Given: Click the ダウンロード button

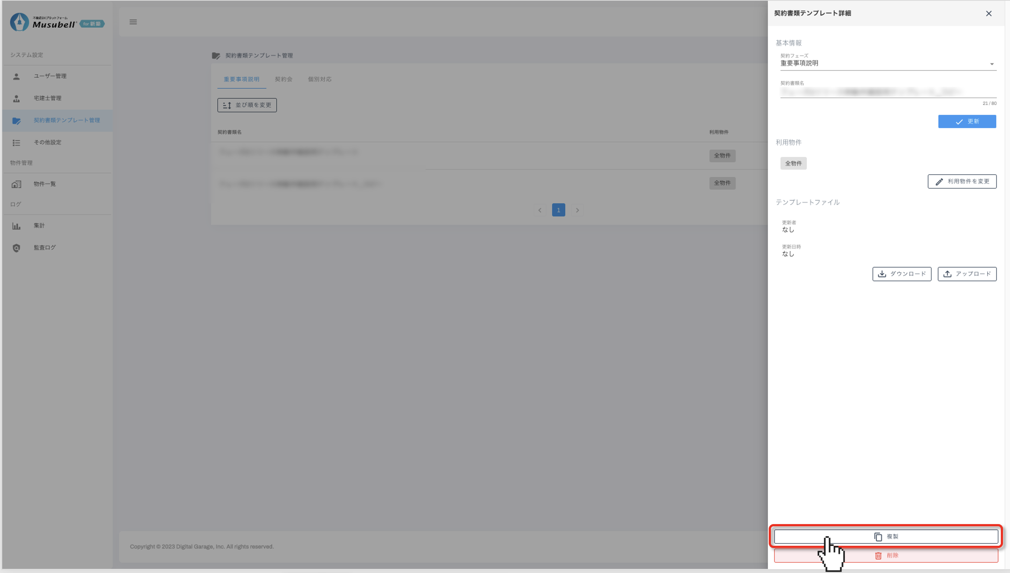Looking at the screenshot, I should tap(901, 274).
